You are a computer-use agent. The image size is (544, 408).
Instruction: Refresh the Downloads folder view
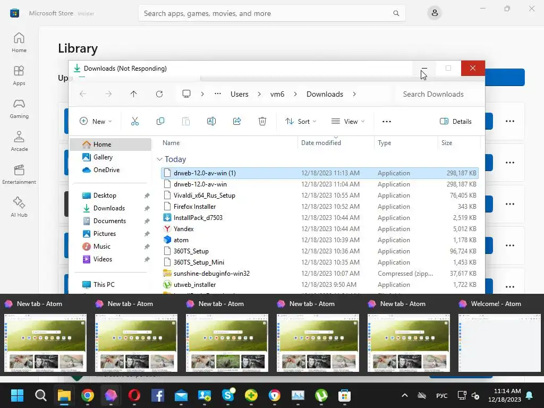159,94
